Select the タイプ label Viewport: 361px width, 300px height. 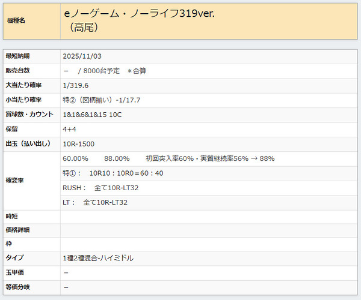point(14,257)
